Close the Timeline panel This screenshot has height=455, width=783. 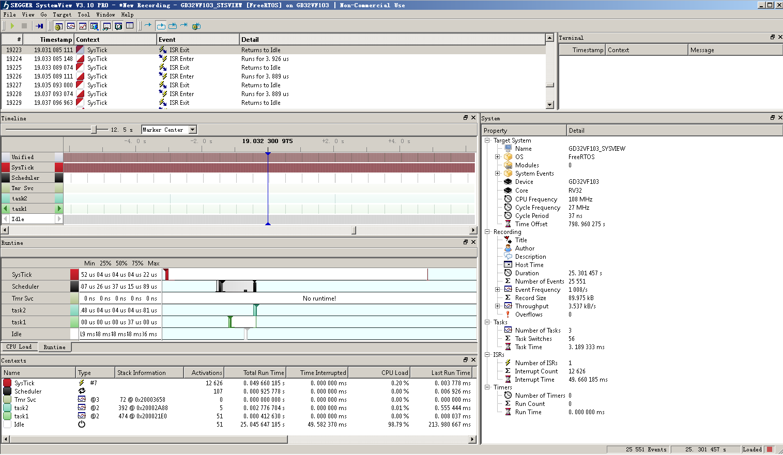tap(473, 118)
